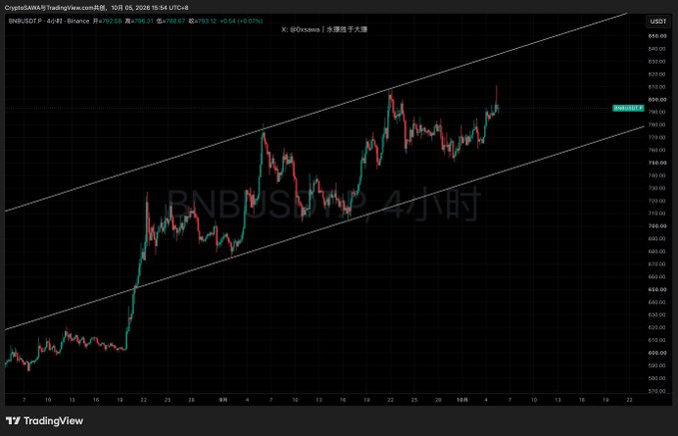
Task: Click the 800.00 price axis label
Action: 657,100
